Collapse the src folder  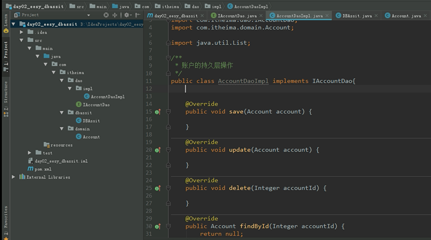click(21, 40)
